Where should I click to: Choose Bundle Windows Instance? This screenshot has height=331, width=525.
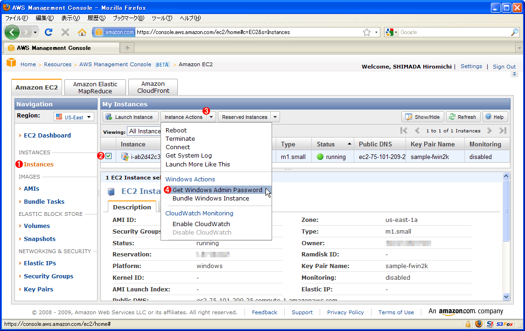tap(210, 199)
